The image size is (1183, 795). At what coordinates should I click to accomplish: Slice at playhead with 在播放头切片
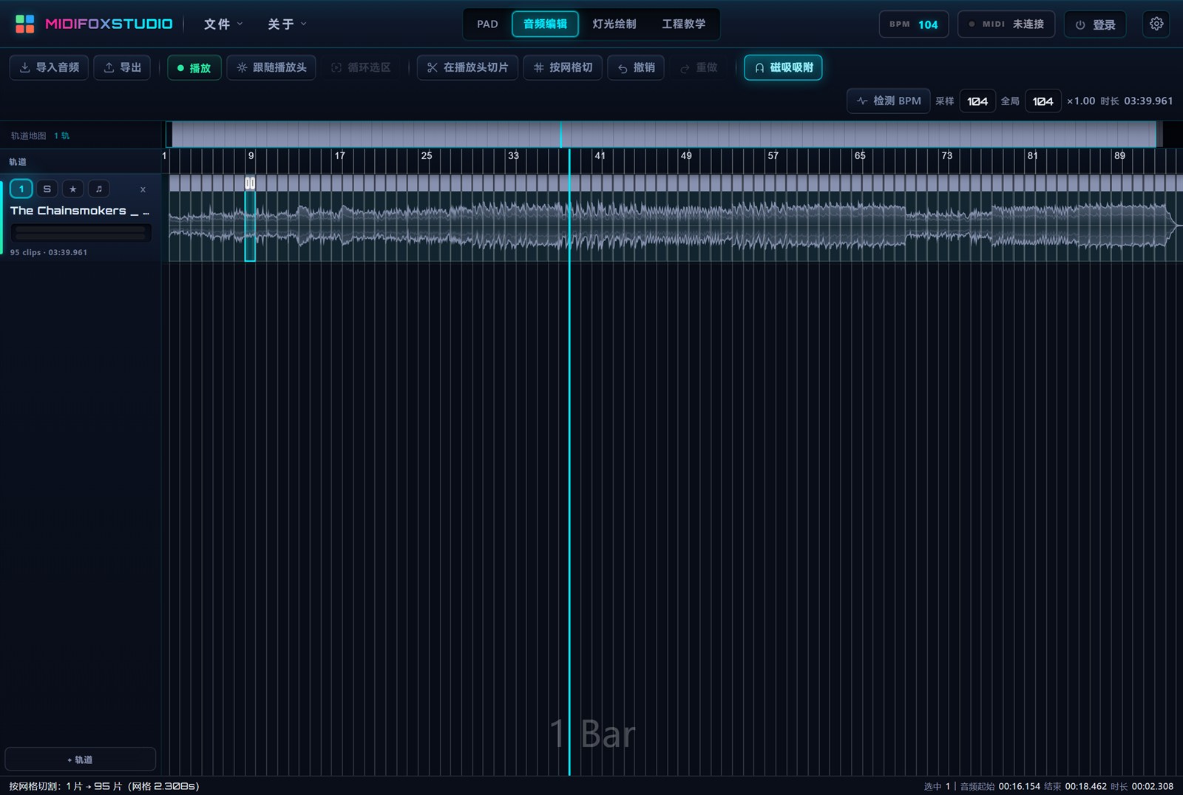tap(467, 67)
